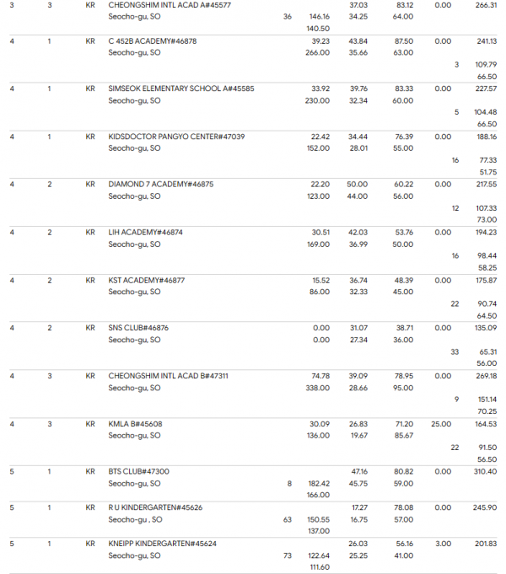Viewport: 506px width, 574px height.
Task: Select team CHEONGSHIM INTL ACAD A#45577
Action: click(x=170, y=5)
